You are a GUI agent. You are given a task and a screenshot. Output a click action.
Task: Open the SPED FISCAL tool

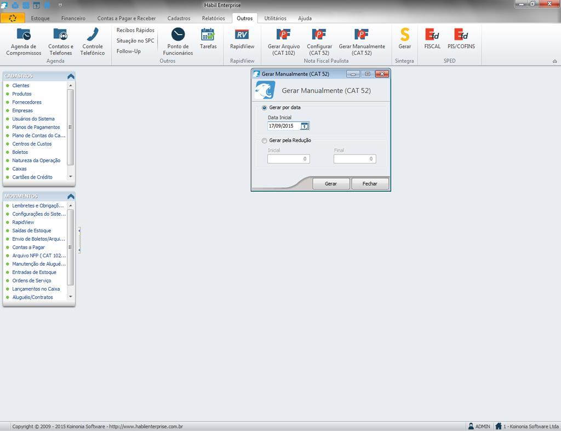[x=432, y=38]
